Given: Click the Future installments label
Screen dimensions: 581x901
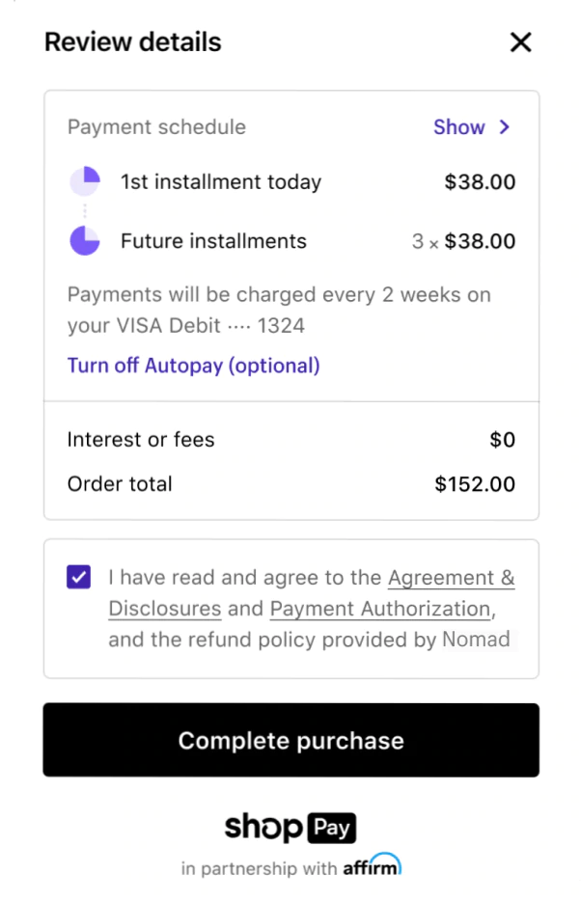Looking at the screenshot, I should 213,241.
